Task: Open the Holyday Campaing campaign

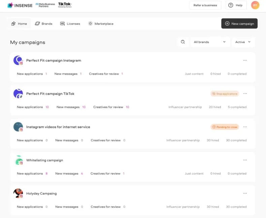Action: tap(41, 193)
